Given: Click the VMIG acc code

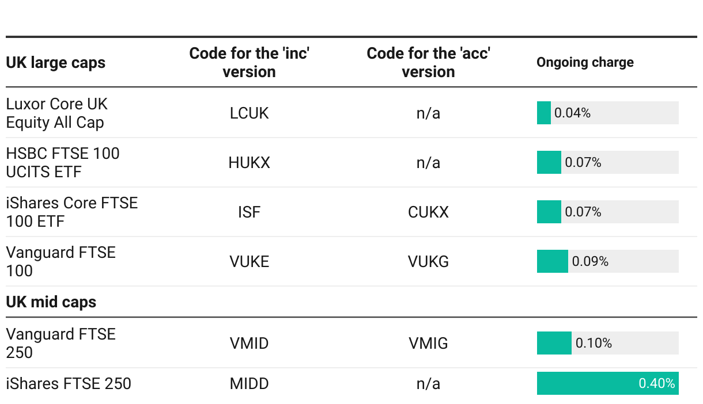Looking at the screenshot, I should [x=428, y=343].
